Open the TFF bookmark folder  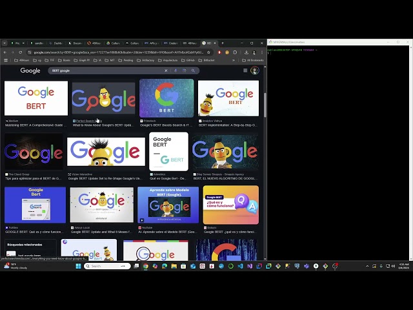50,60
